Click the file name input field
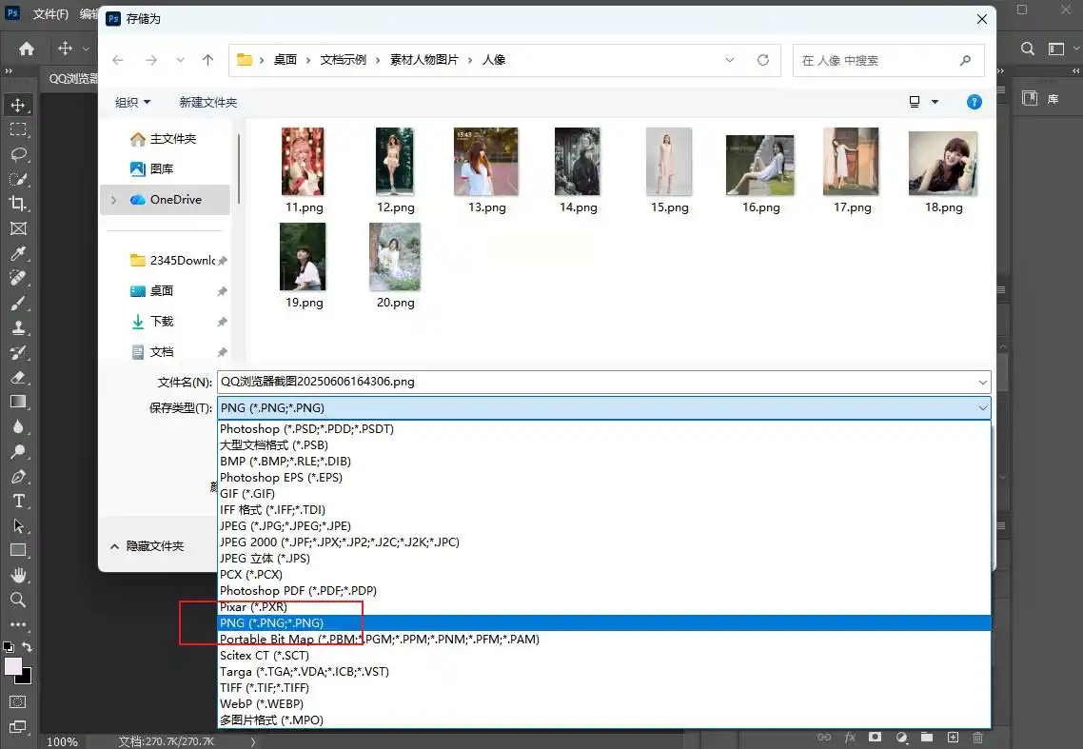Image resolution: width=1083 pixels, height=749 pixels. [x=596, y=382]
